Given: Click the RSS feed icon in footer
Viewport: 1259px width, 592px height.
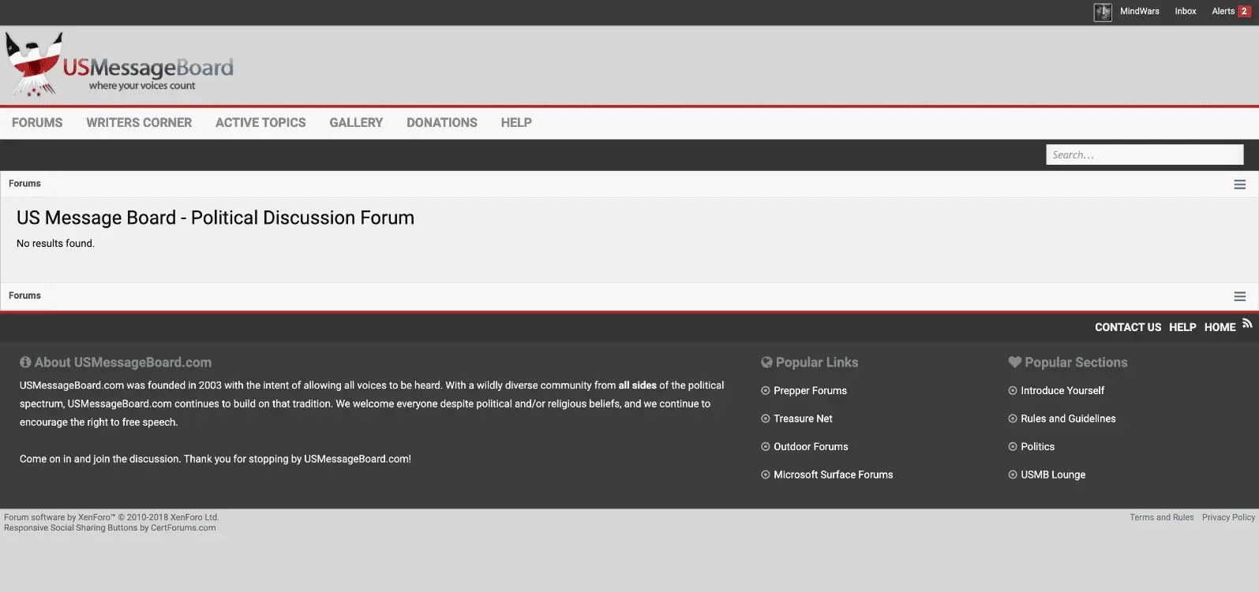Looking at the screenshot, I should click(1247, 323).
